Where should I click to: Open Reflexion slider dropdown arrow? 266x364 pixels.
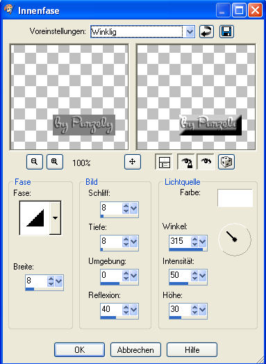tap(134, 309)
